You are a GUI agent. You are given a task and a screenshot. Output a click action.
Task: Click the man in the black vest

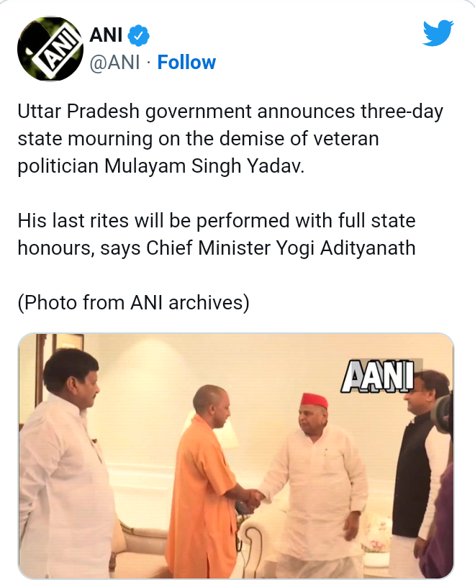(418, 473)
